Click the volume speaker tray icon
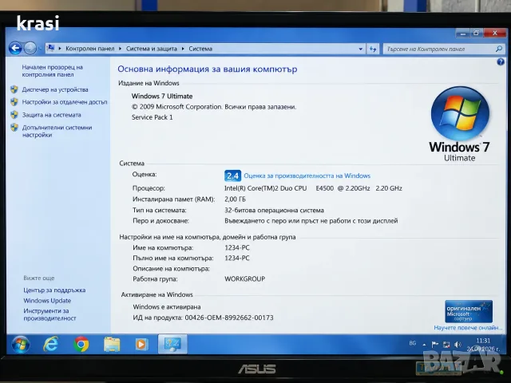This screenshot has width=511, height=383. [x=458, y=344]
